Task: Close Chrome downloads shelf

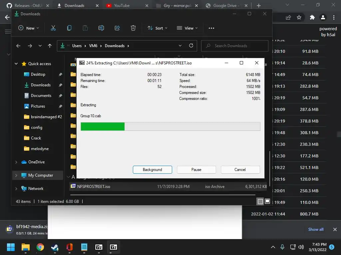Action: 335,229
